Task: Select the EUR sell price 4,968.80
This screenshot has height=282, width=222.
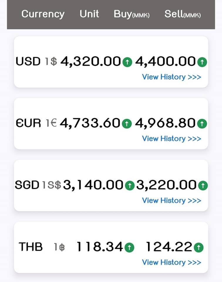Action: (x=165, y=123)
